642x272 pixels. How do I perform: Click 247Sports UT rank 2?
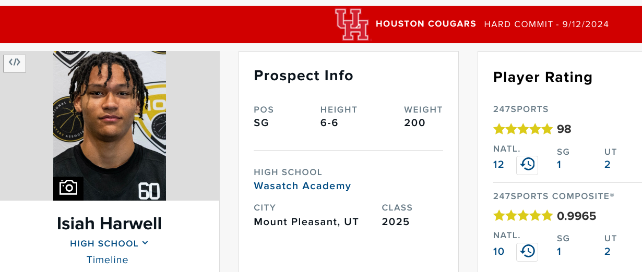(x=608, y=165)
